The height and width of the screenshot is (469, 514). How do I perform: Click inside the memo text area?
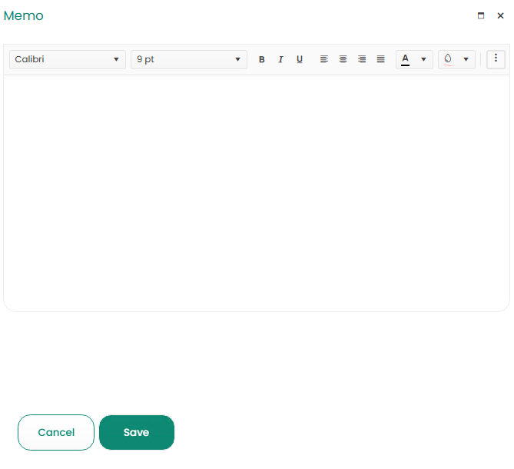point(256,192)
